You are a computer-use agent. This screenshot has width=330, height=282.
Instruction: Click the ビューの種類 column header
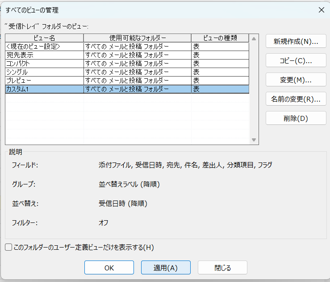220,38
